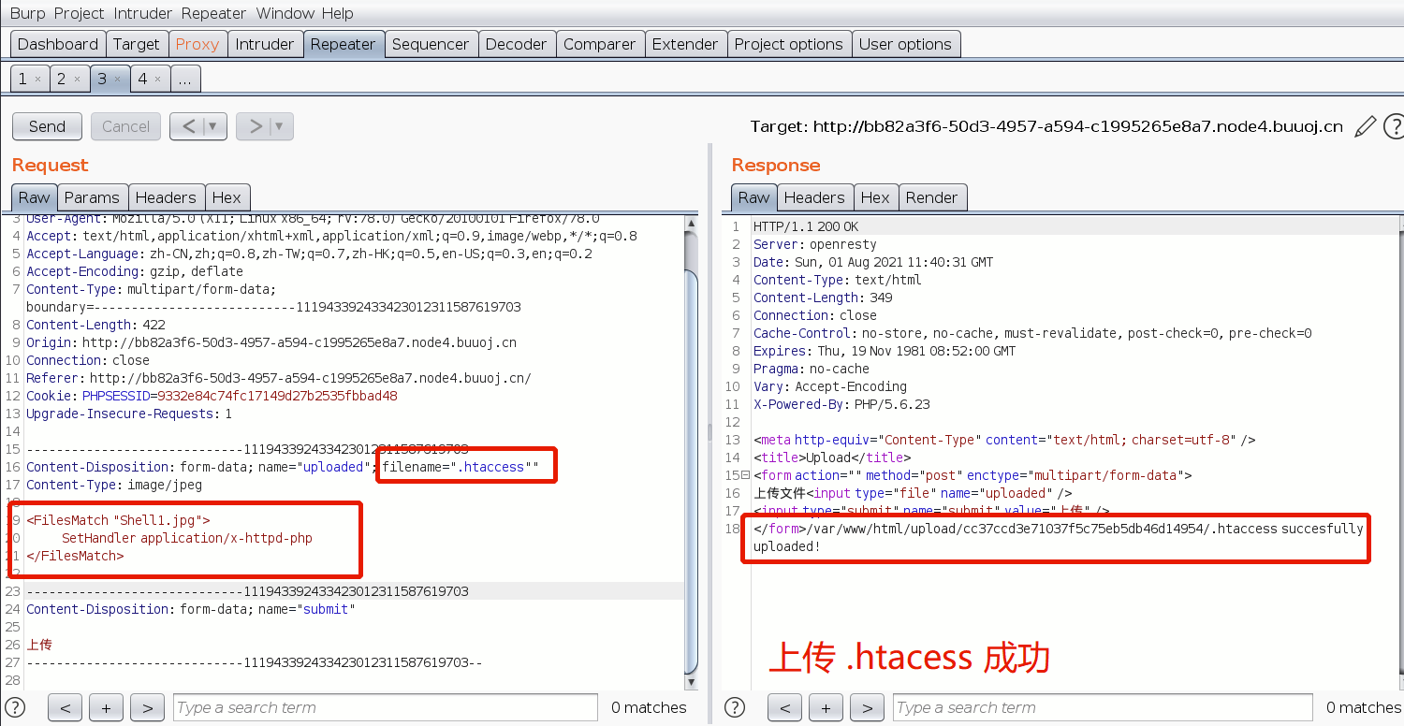The image size is (1404, 726).
Task: Open help icon next to target
Action: (x=1394, y=125)
